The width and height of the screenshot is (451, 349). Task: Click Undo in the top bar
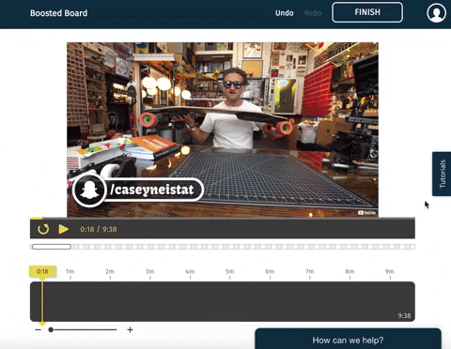[x=284, y=13]
